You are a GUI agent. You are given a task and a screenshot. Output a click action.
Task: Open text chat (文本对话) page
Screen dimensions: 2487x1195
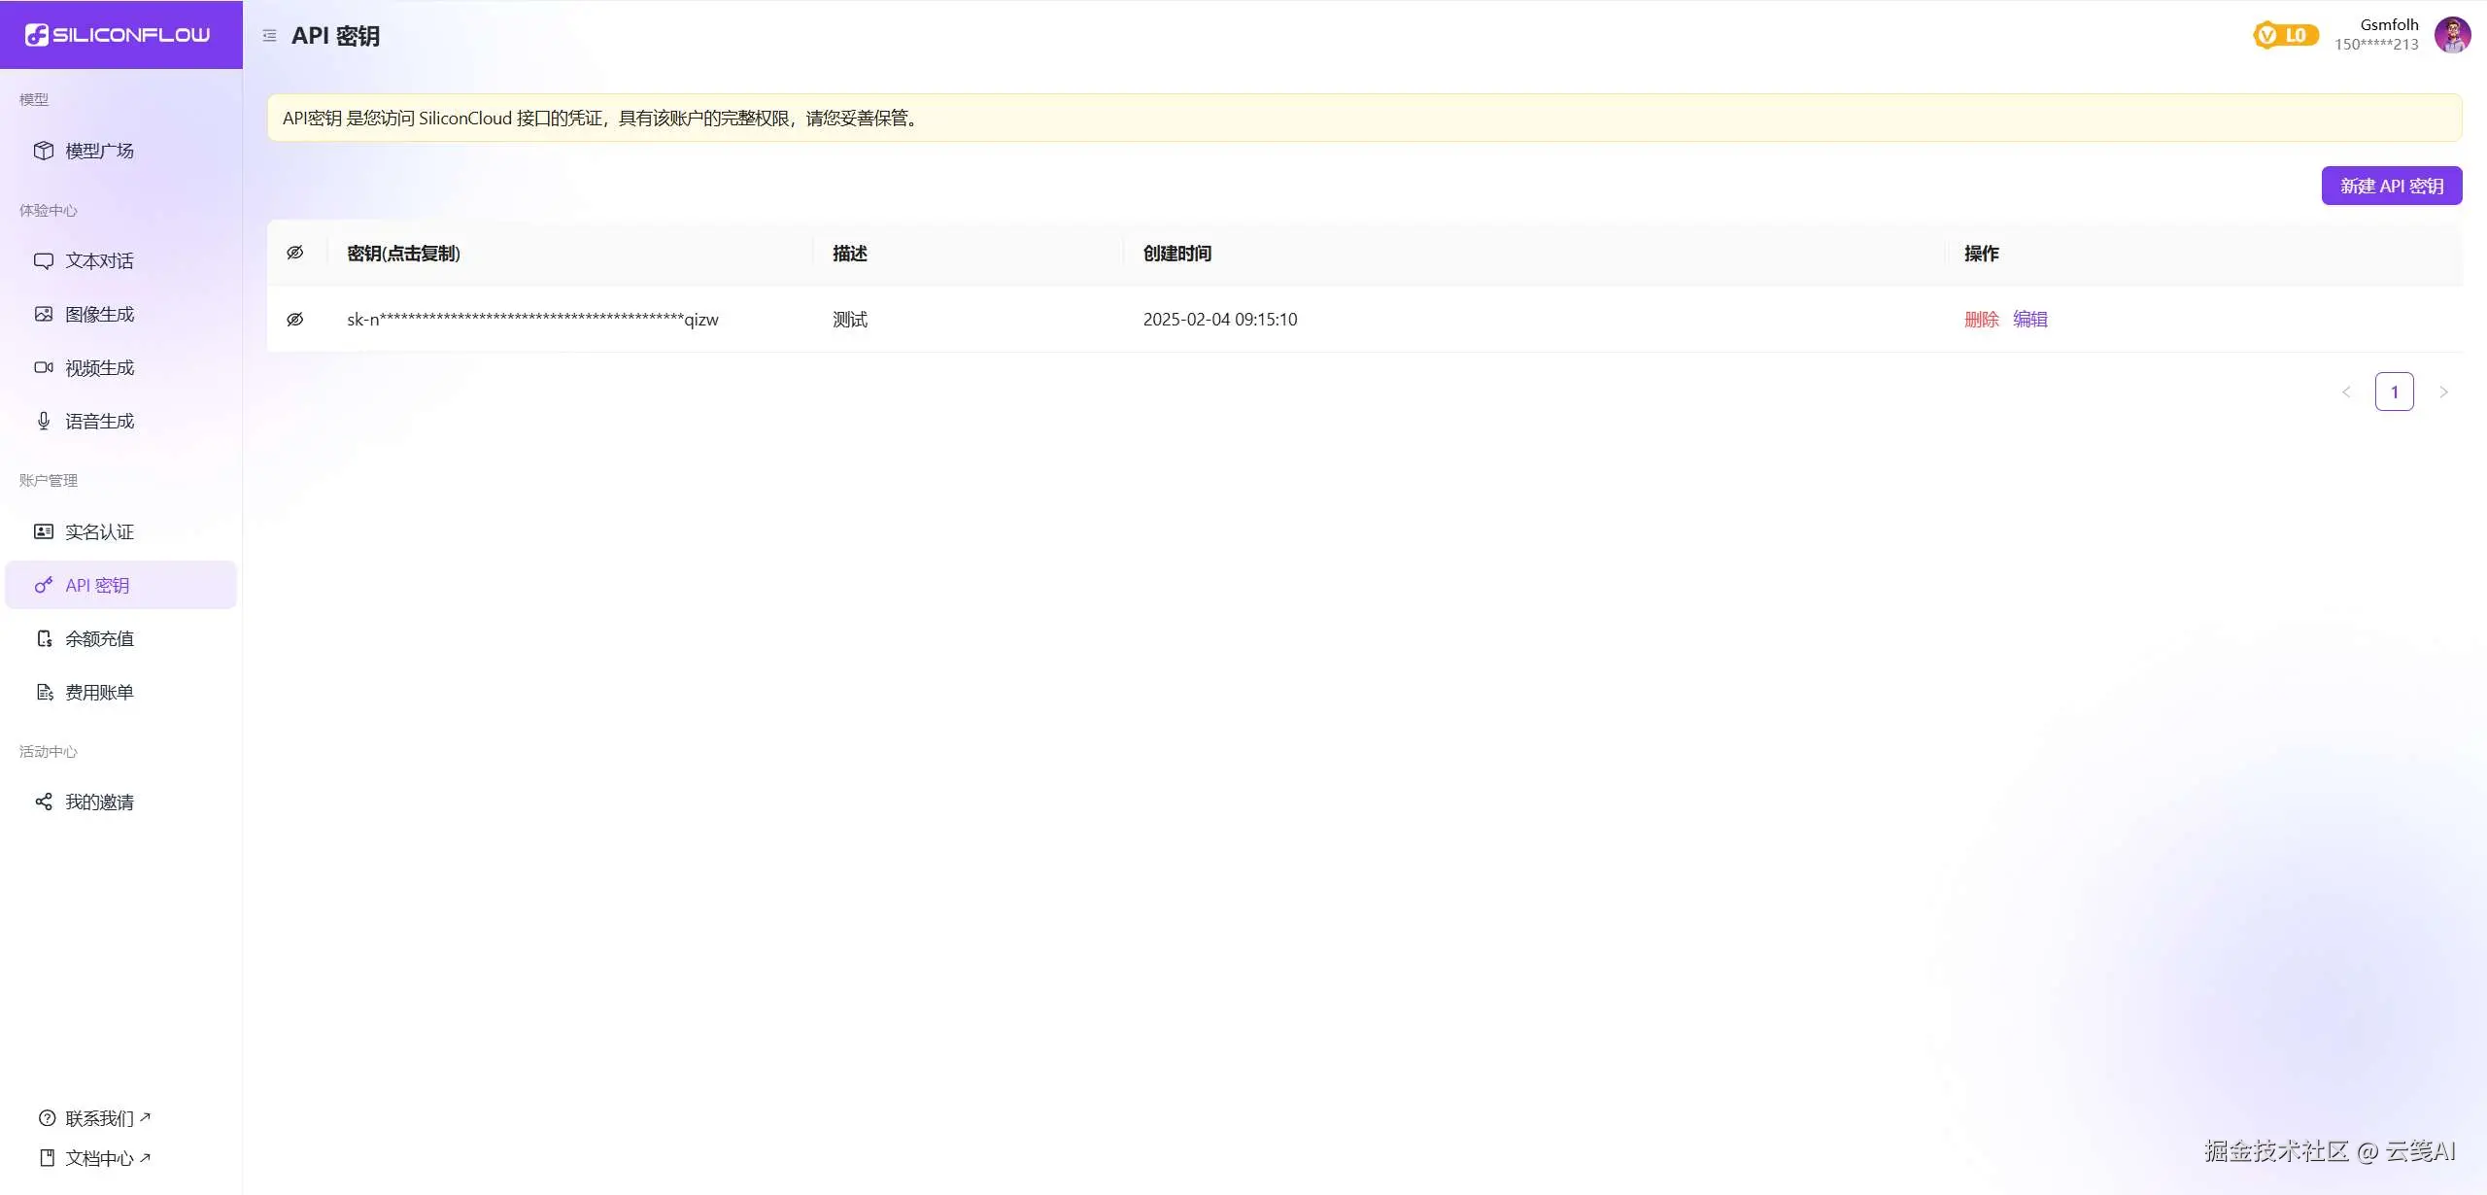point(99,260)
